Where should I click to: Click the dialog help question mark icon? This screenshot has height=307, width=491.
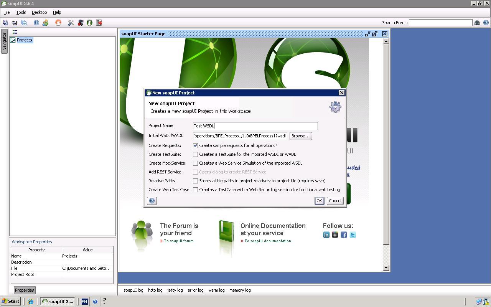pos(152,201)
